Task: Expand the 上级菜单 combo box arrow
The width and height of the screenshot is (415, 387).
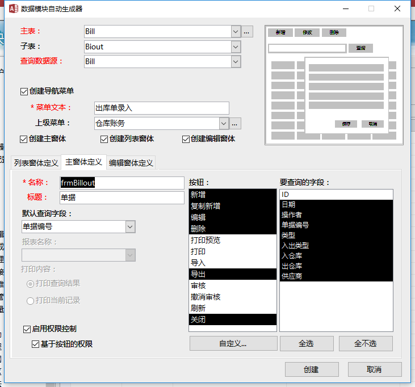Action: click(x=224, y=124)
